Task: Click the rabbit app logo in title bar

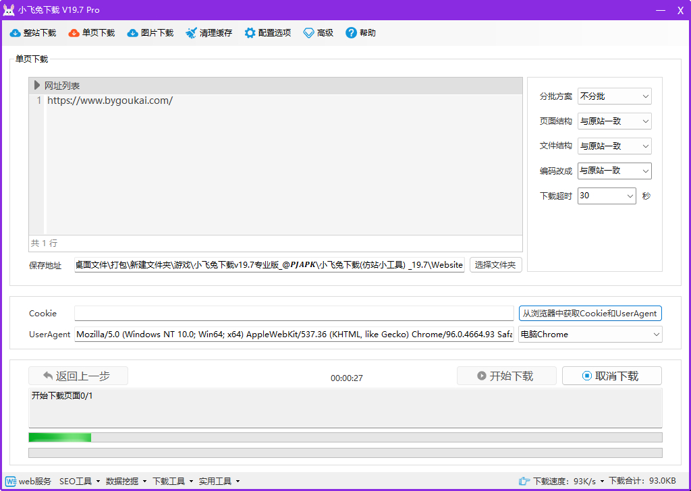Action: click(9, 10)
